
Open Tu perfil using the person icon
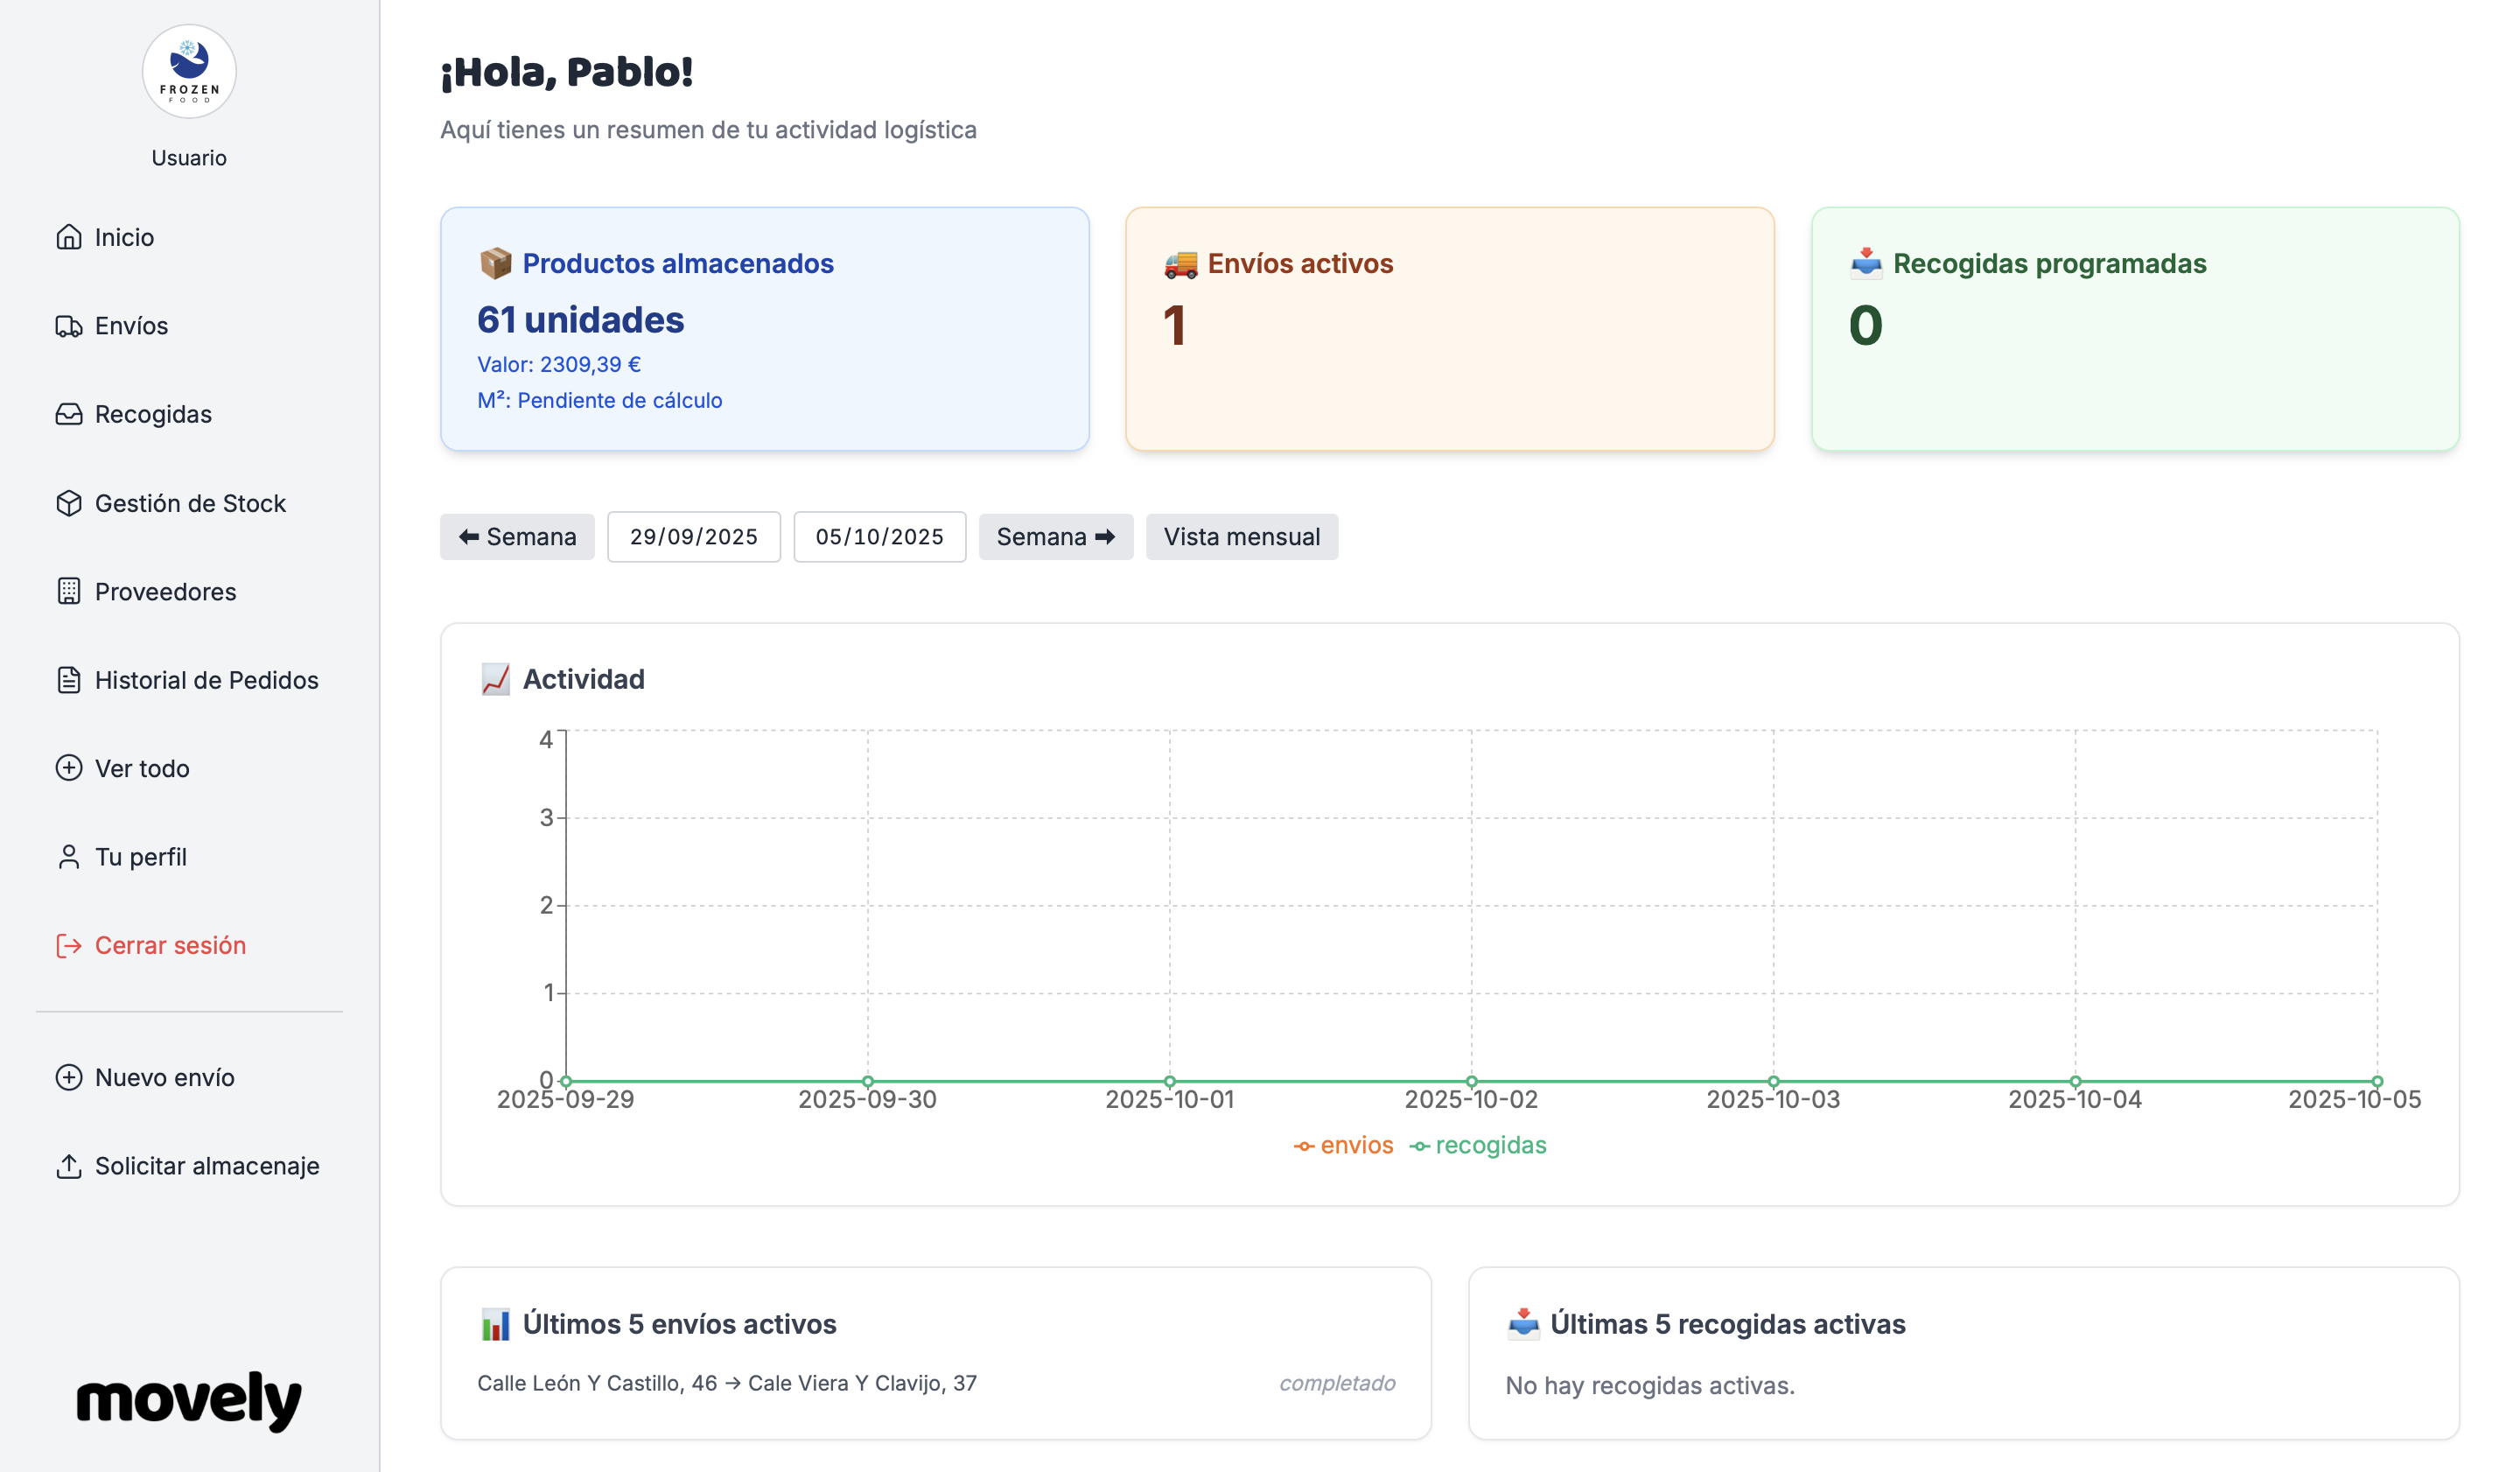(68, 856)
